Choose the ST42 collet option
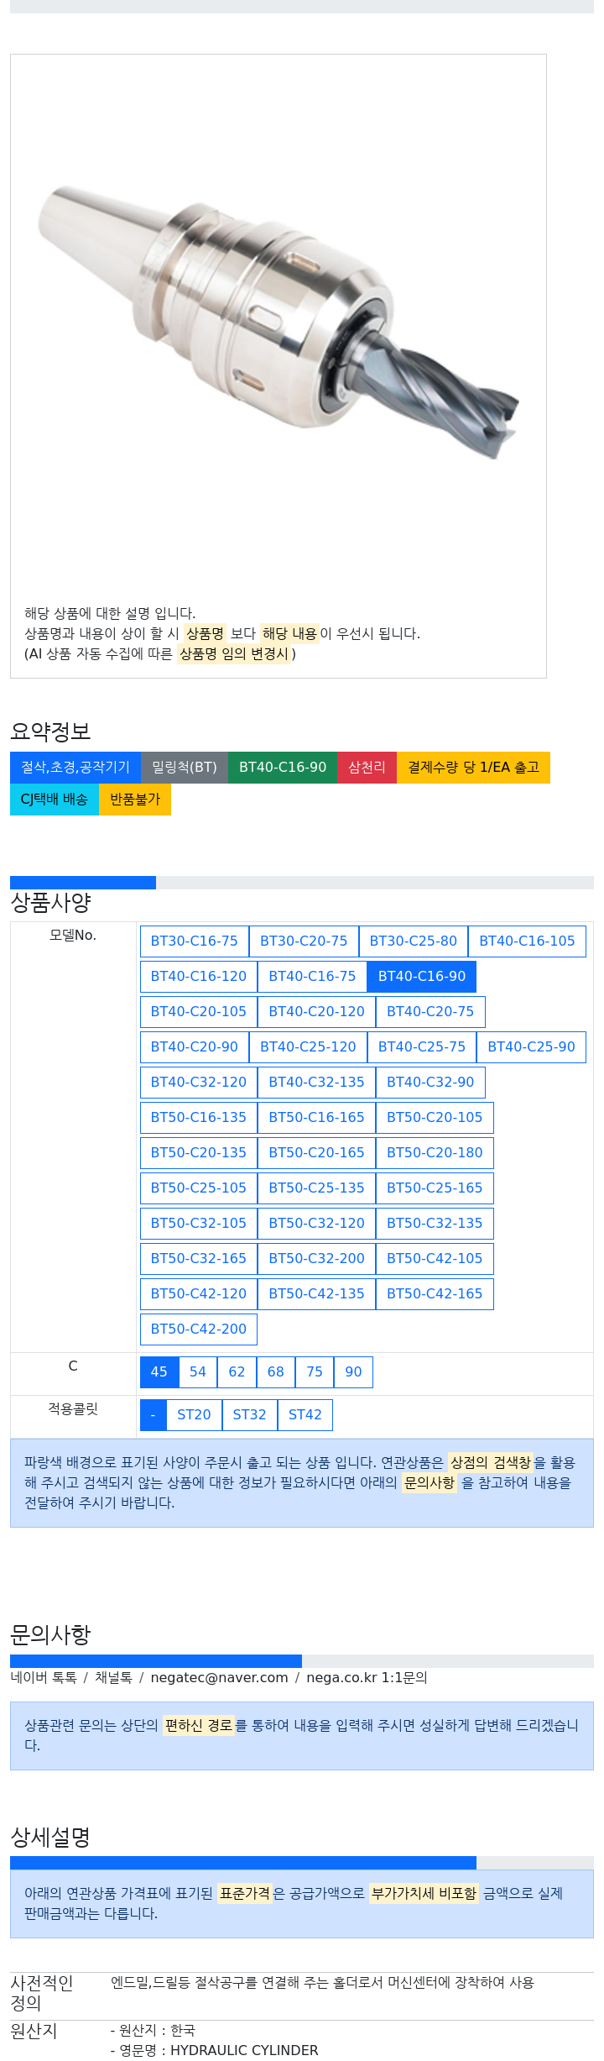 (x=305, y=1414)
